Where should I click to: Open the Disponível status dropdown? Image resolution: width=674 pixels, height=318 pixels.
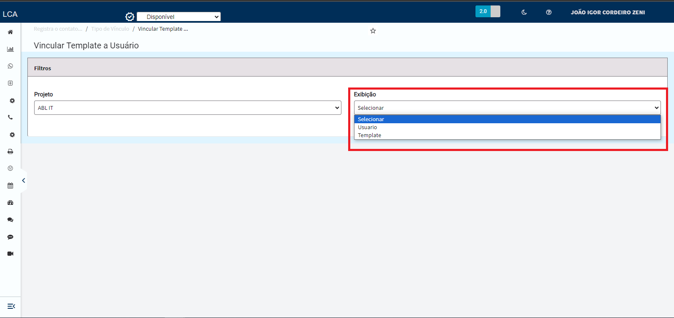click(179, 17)
